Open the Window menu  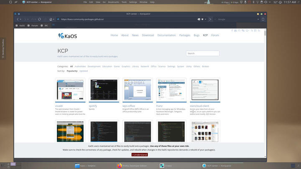[x=143, y=2]
